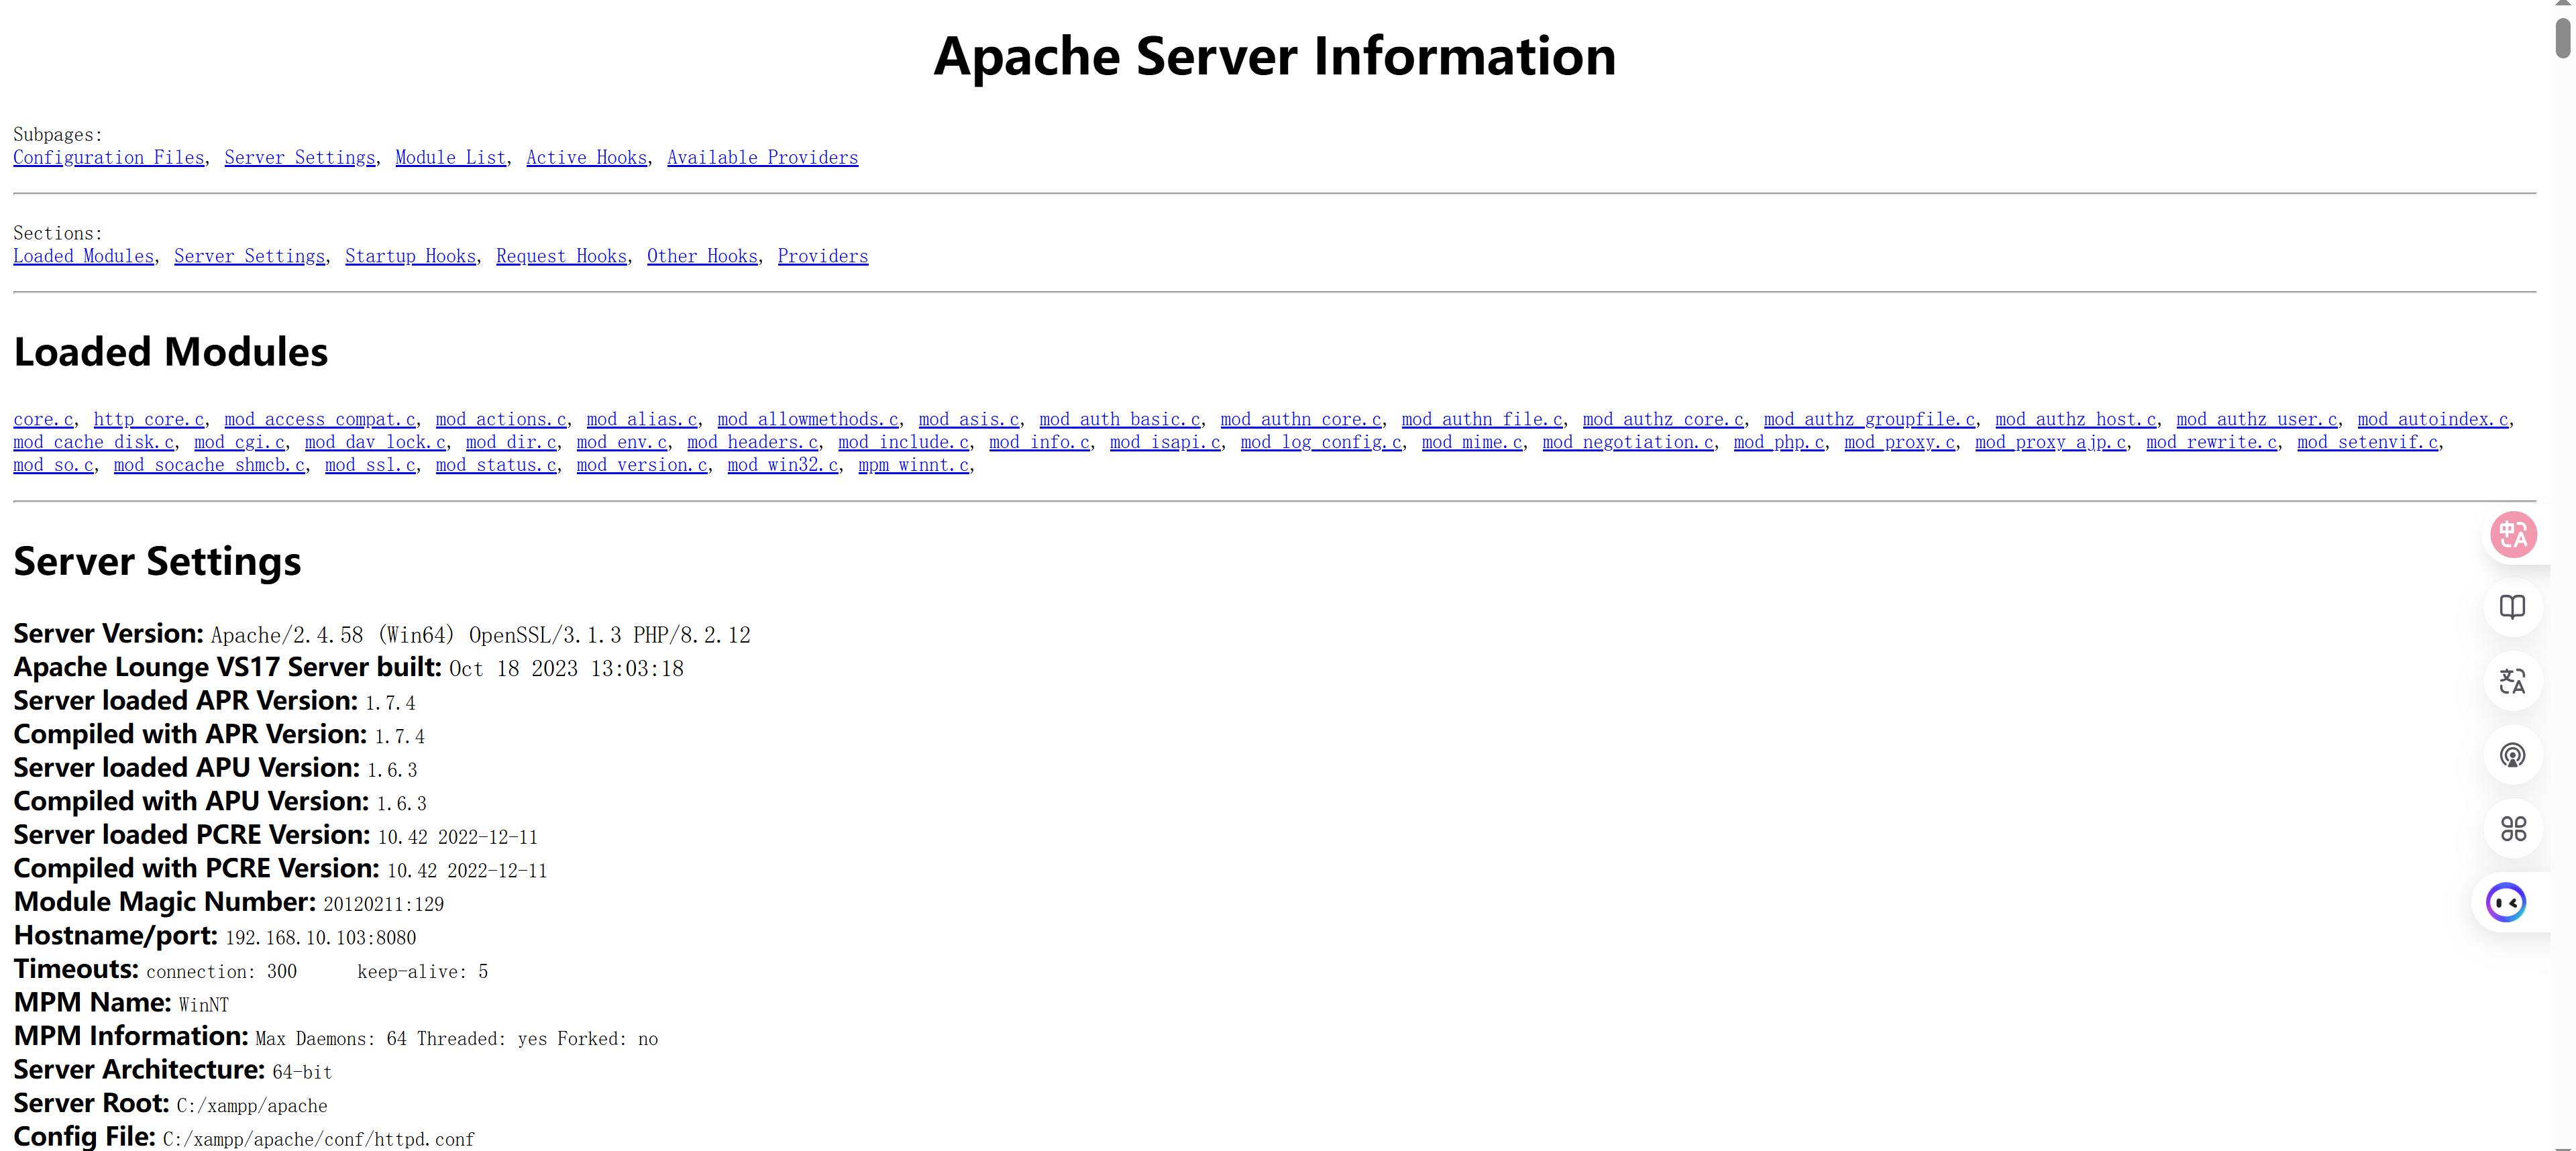Screen dimensions: 2576x1151
Task: Open mod_dav_lock.c module link
Action: coord(375,442)
